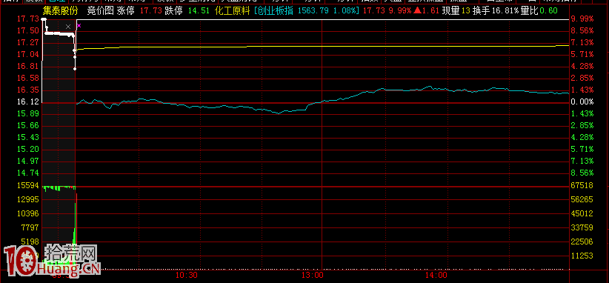Click the volume ratio value 0.60
The image size is (609, 283).
tap(548, 11)
